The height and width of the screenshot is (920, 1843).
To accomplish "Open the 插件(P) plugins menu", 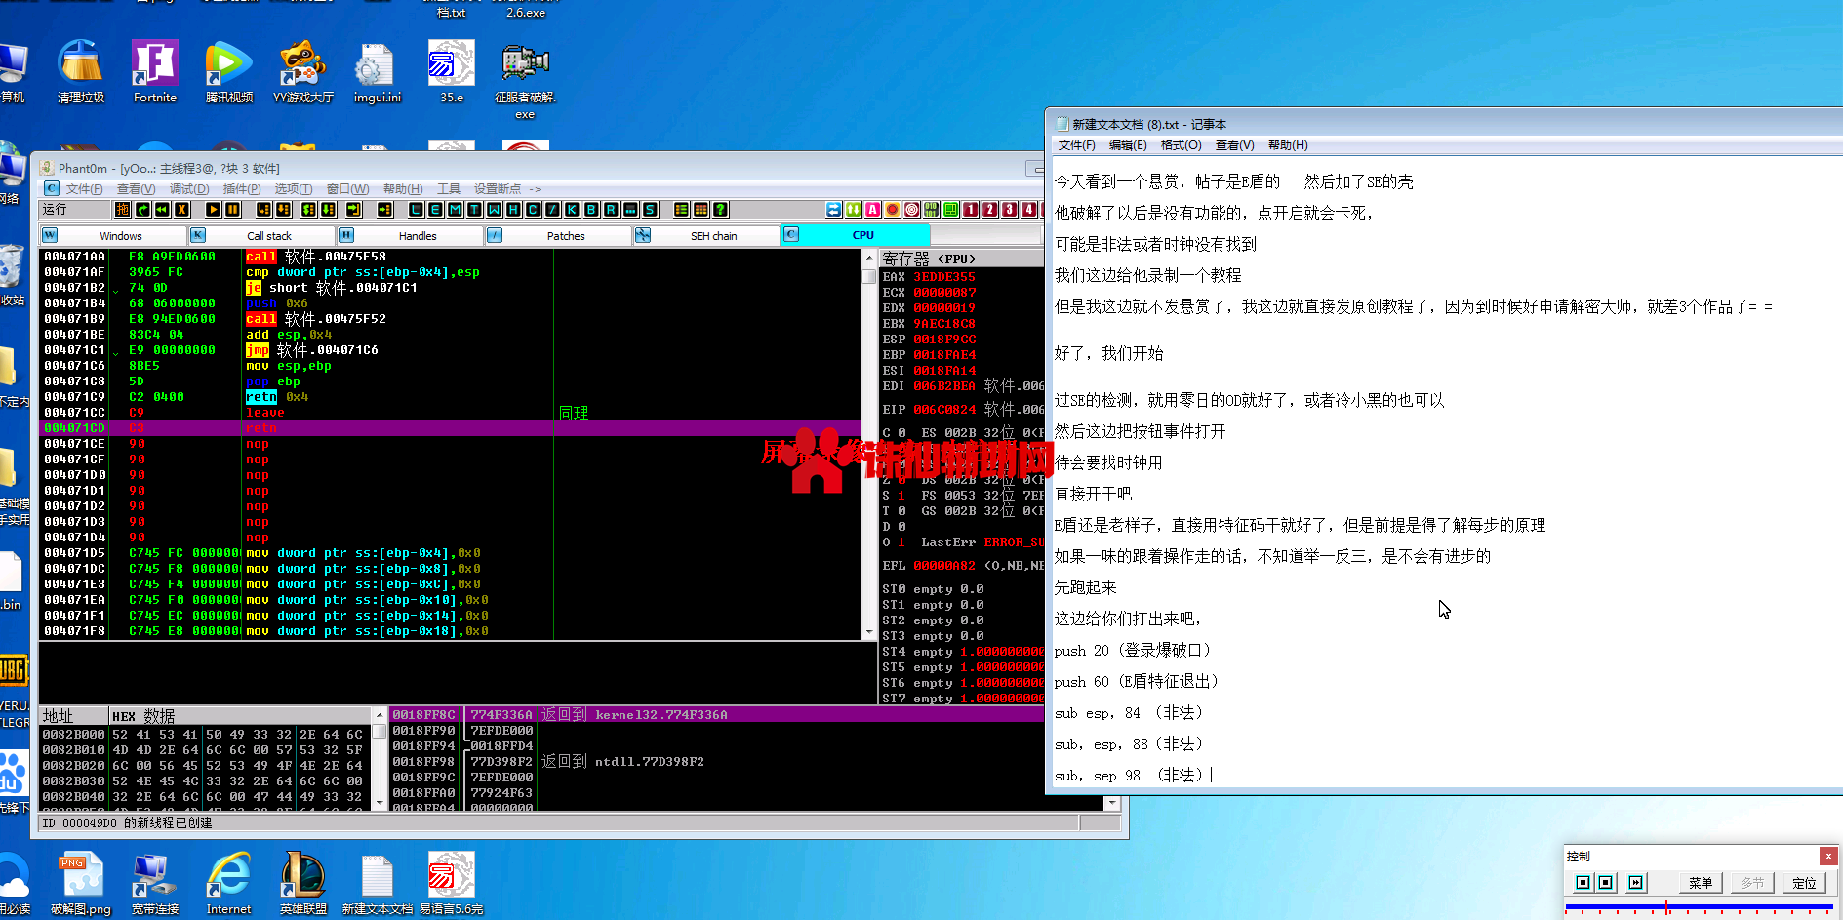I will [242, 189].
